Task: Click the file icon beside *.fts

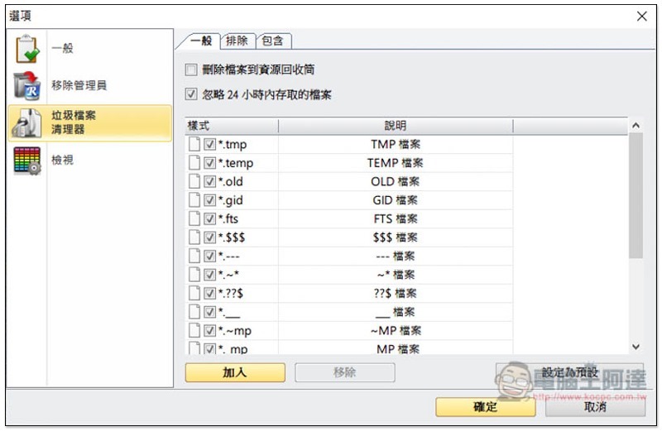Action: (x=194, y=218)
